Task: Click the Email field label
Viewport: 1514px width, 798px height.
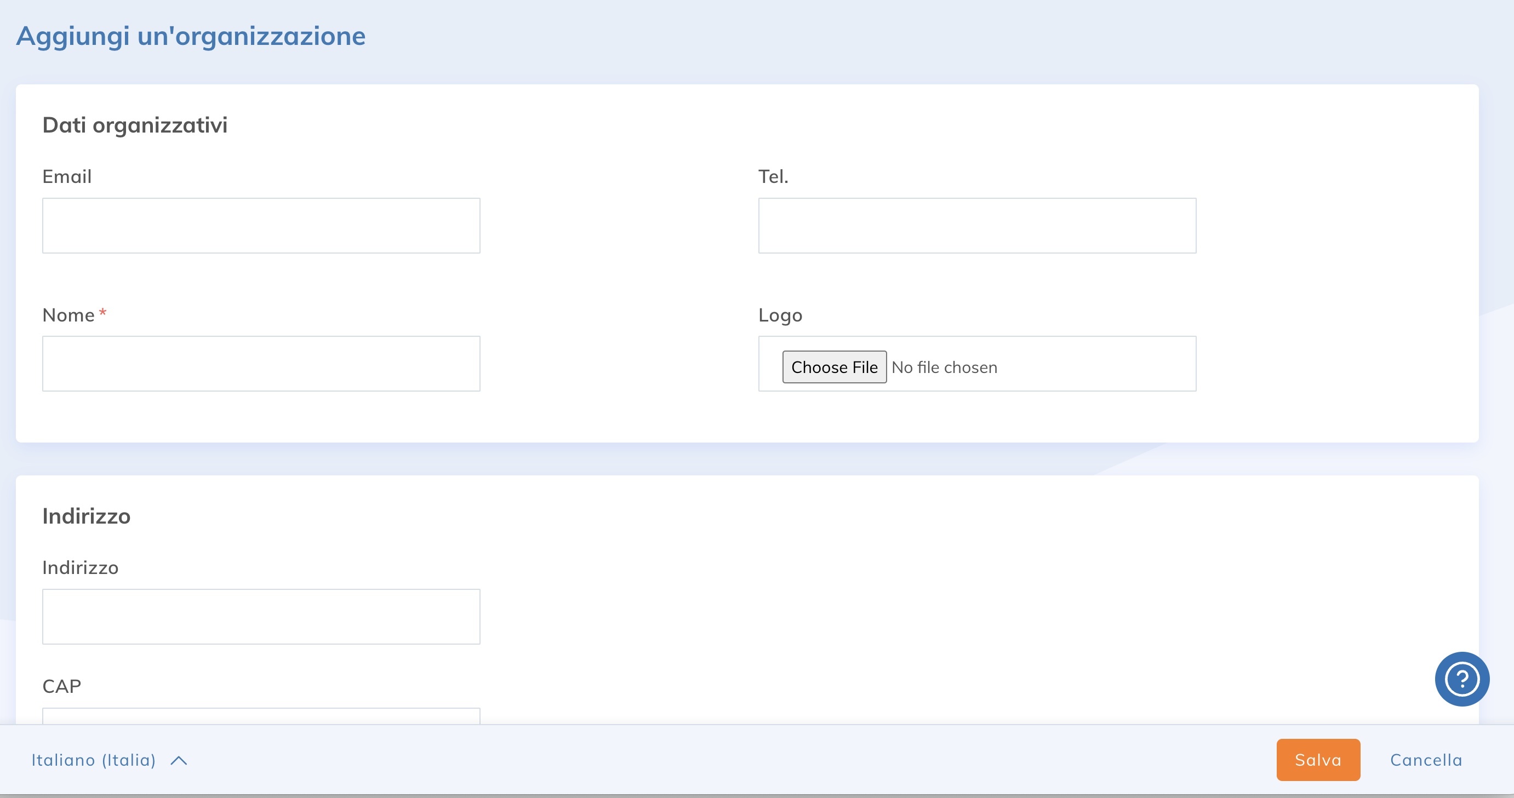Action: tap(67, 177)
